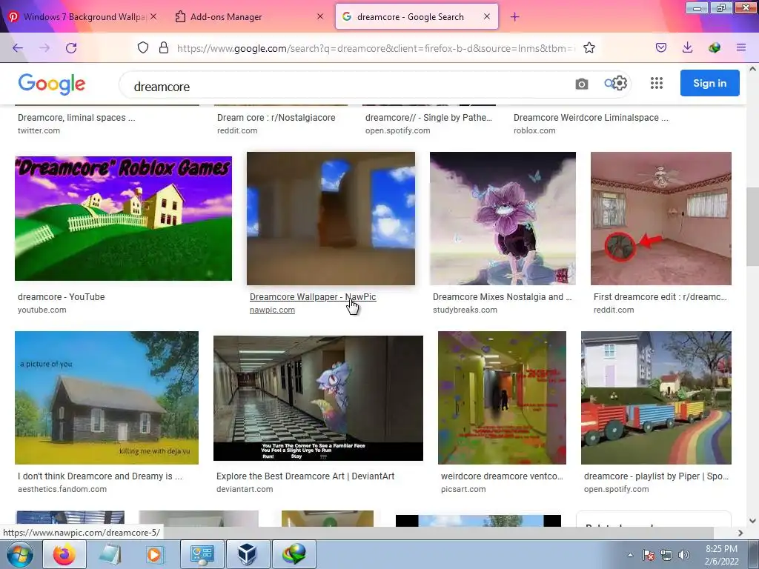Bookmark this page with the star
759x569 pixels.
click(x=589, y=47)
